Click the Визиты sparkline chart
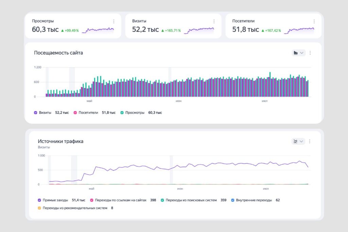Screen dimensions: 348x232 click(x=199, y=30)
